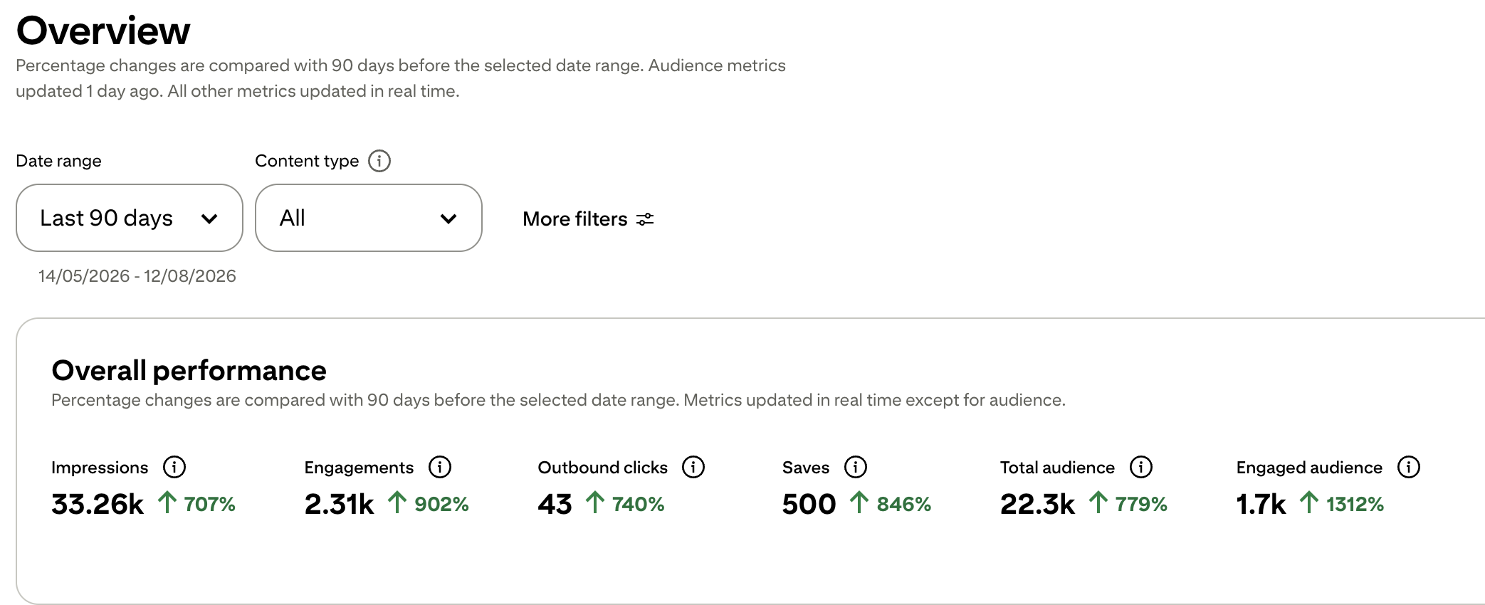Click chevron arrow in All content selector

click(x=448, y=219)
